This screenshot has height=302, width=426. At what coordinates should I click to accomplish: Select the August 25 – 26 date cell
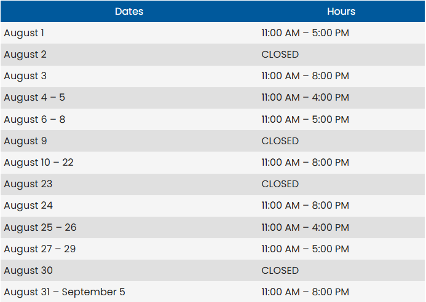click(x=40, y=227)
